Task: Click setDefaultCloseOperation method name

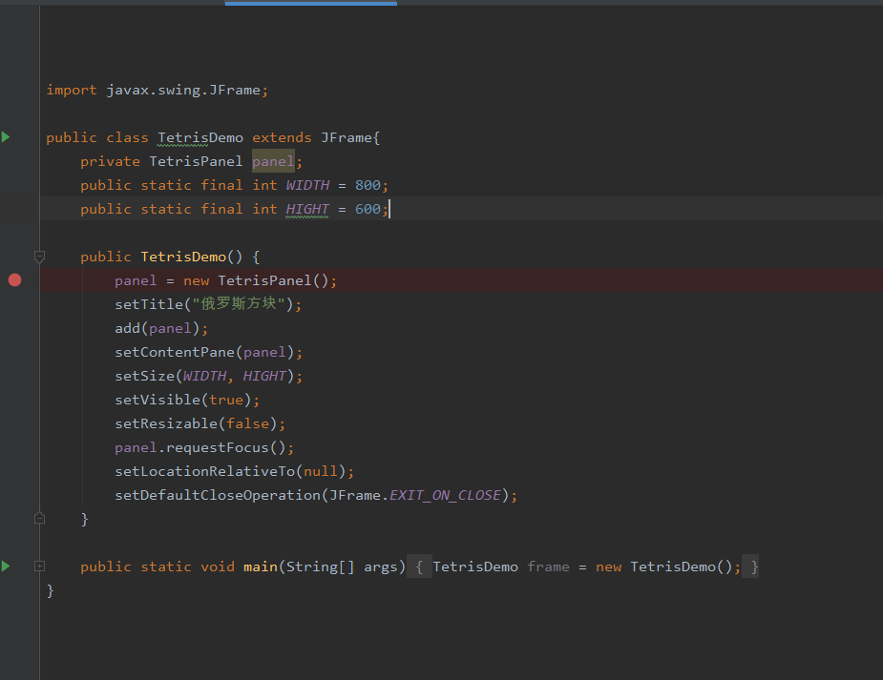Action: (218, 495)
